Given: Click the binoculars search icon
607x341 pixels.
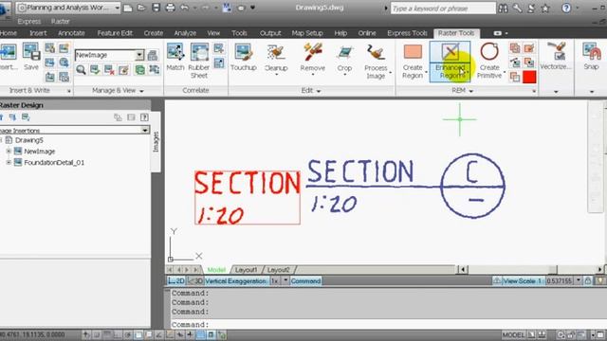Looking at the screenshot, I should 503,9.
